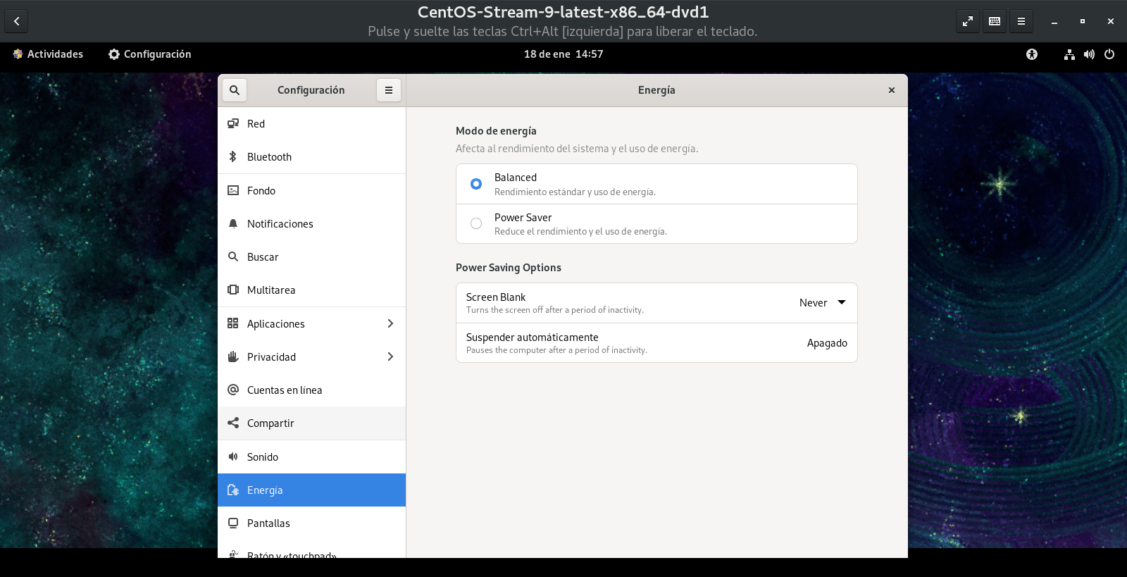Go back with the viewer's back arrow
The width and height of the screenshot is (1127, 577).
[x=16, y=21]
